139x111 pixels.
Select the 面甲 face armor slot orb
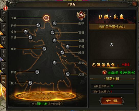[55, 23]
